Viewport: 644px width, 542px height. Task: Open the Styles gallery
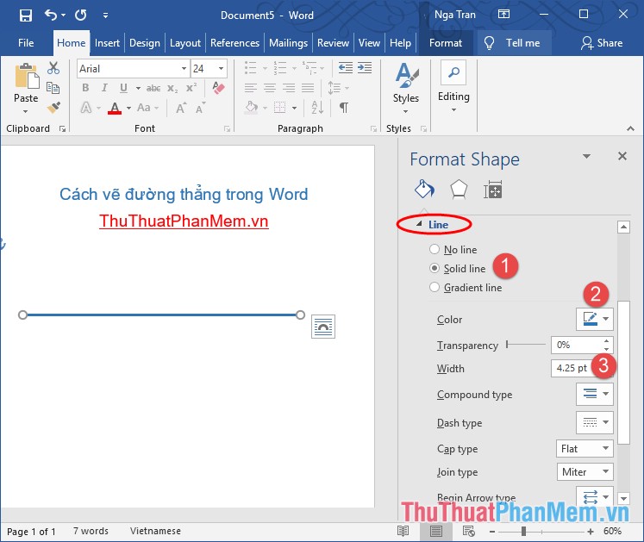pos(406,88)
